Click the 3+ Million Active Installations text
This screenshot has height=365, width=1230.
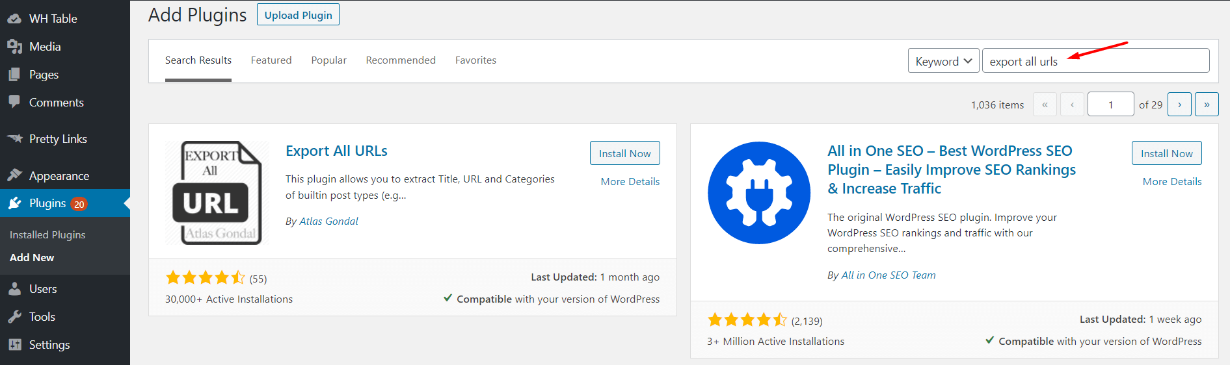coord(775,341)
